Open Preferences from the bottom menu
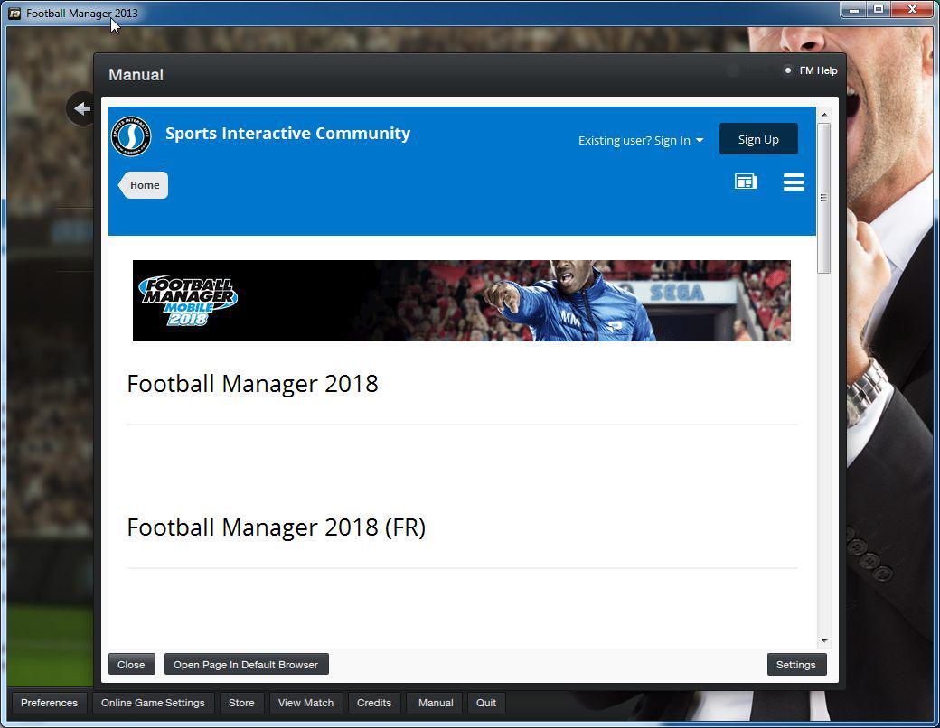The height and width of the screenshot is (728, 940). click(x=49, y=703)
